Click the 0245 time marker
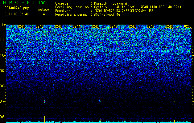The image size is (194, 123). click(x=95, y=26)
